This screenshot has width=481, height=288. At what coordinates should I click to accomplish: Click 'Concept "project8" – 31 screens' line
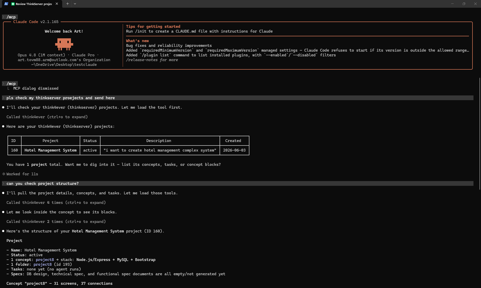coord(59,283)
